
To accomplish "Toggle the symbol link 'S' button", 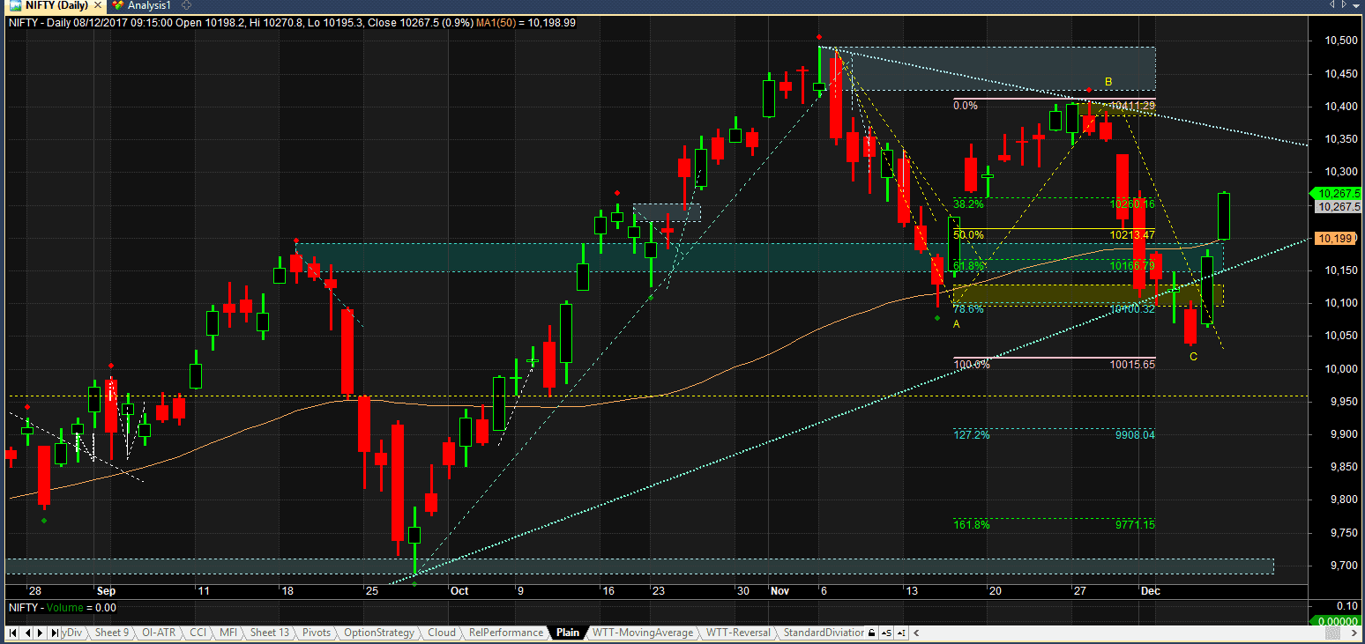I will tap(887, 633).
